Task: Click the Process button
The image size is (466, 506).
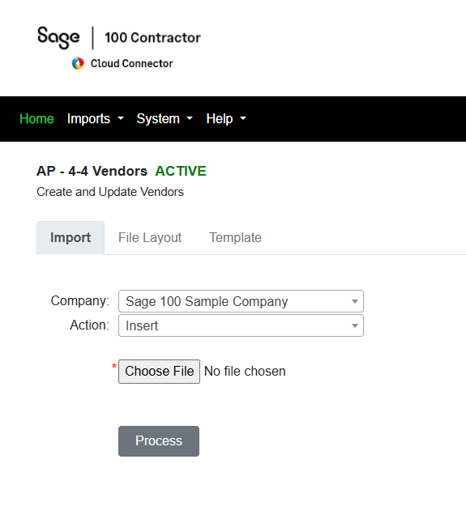Action: [x=159, y=441]
